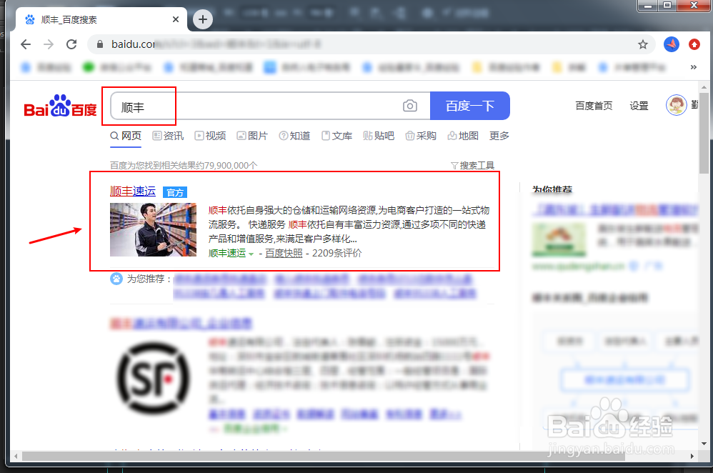Open the SF logo thumbnail image
The width and height of the screenshot is (713, 473).
153,379
